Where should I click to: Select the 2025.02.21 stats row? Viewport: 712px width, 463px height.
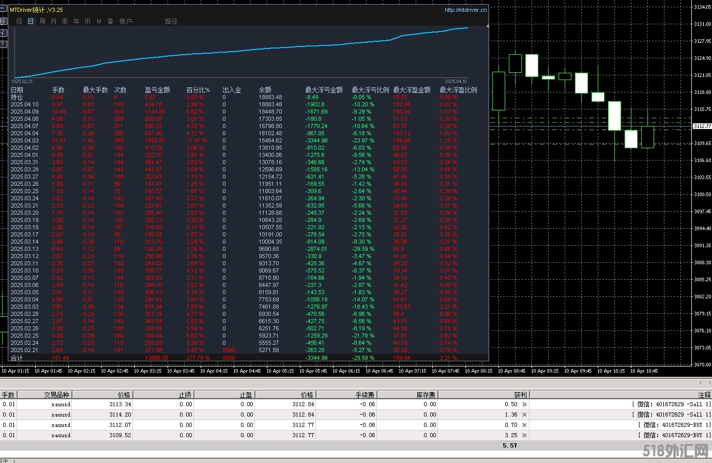248,350
